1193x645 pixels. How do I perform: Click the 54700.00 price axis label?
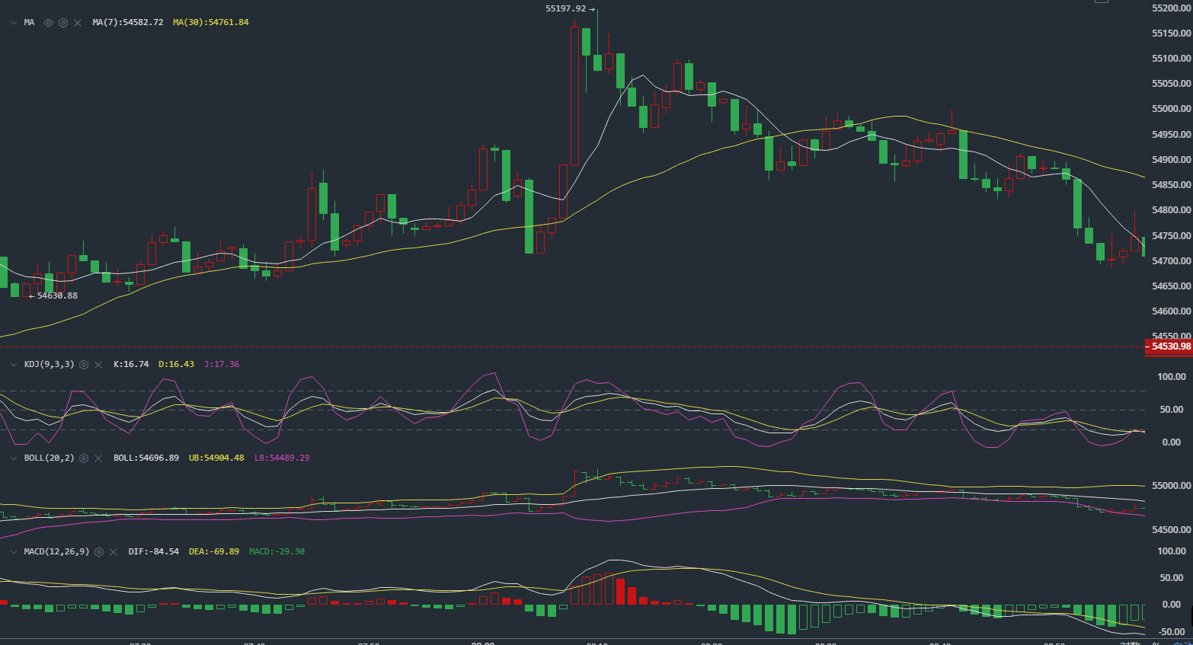[x=1171, y=261]
